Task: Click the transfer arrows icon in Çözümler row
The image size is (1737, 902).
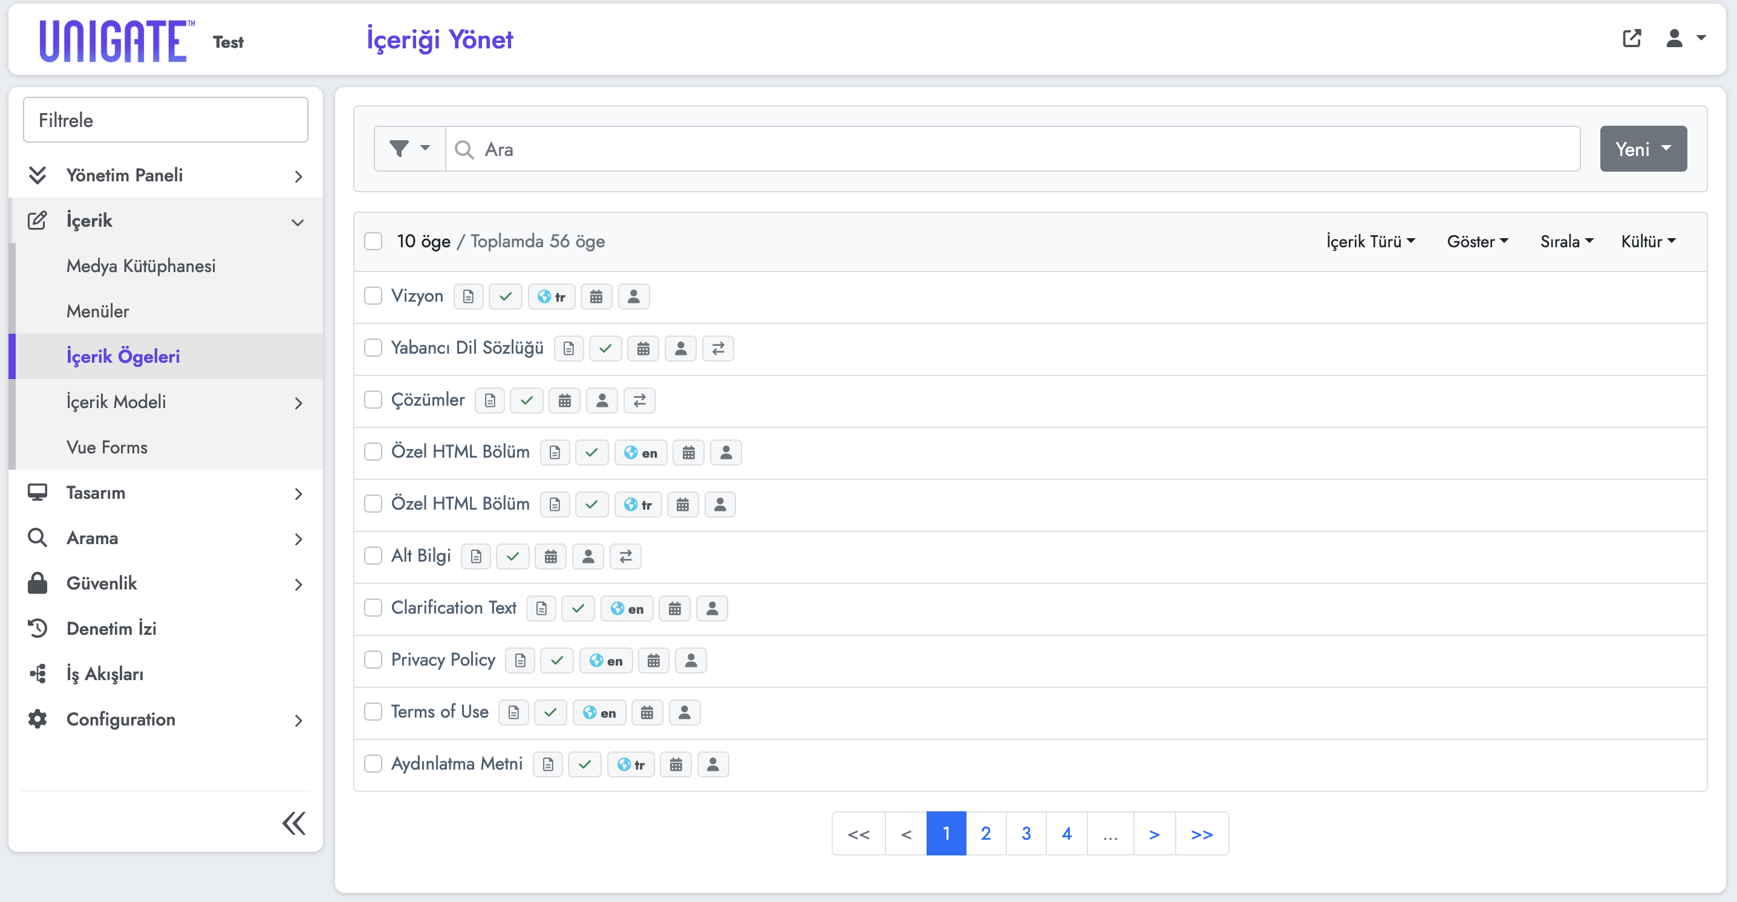Action: coord(639,400)
